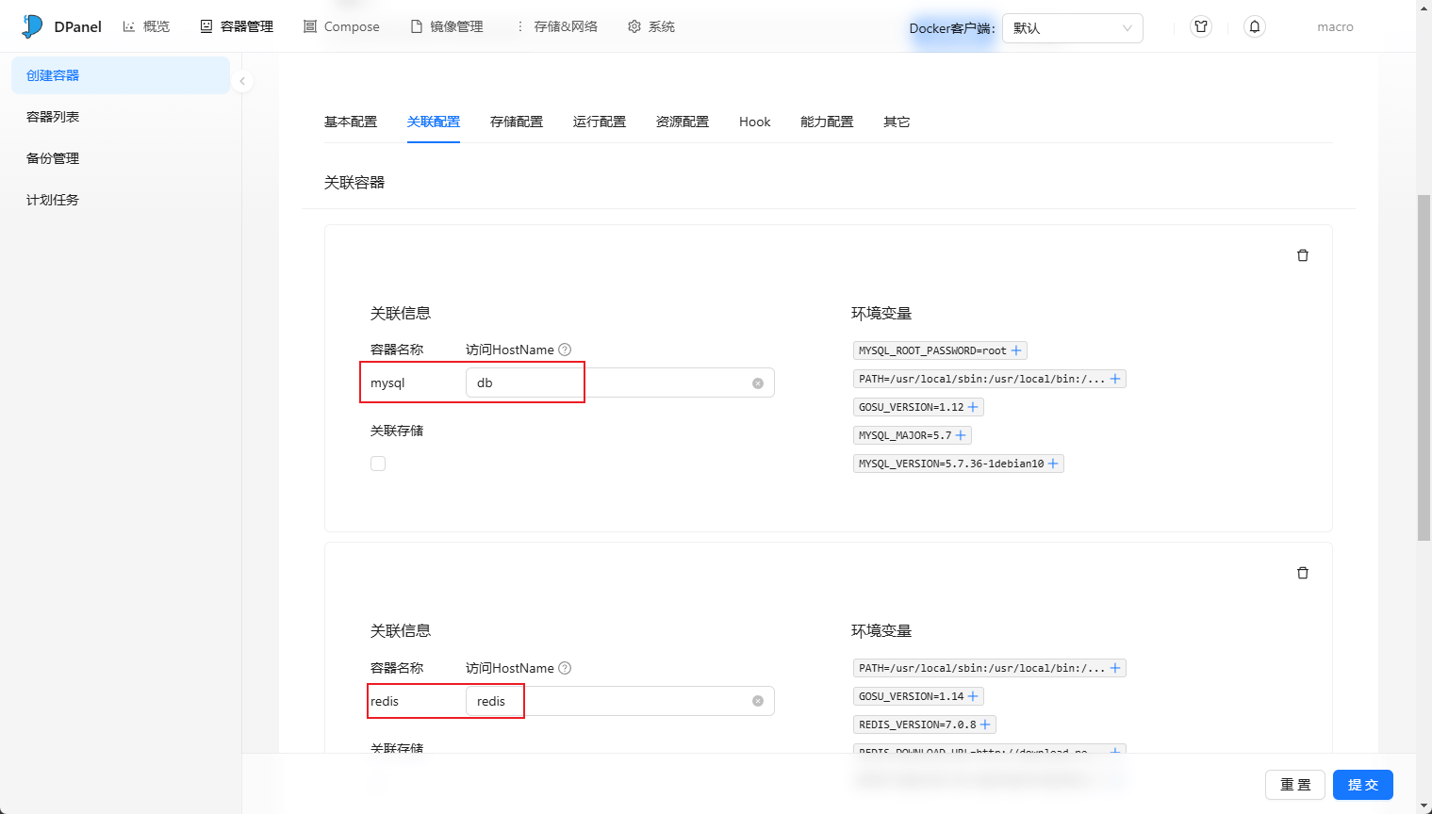
Task: Click the page vertical scrollbar
Action: tap(1424, 367)
